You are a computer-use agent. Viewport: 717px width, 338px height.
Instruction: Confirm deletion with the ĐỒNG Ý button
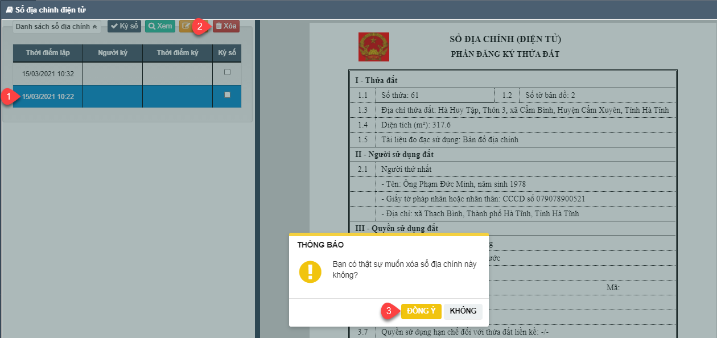421,311
